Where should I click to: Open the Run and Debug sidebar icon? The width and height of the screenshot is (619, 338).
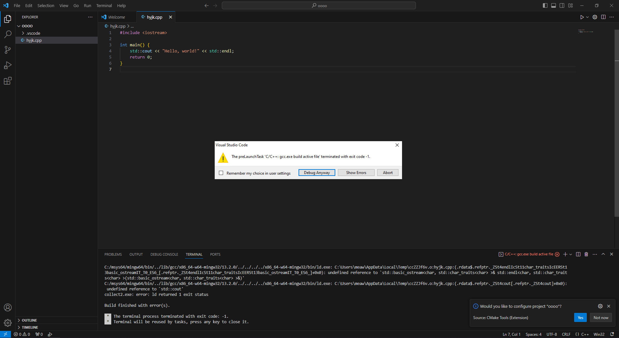pos(8,65)
